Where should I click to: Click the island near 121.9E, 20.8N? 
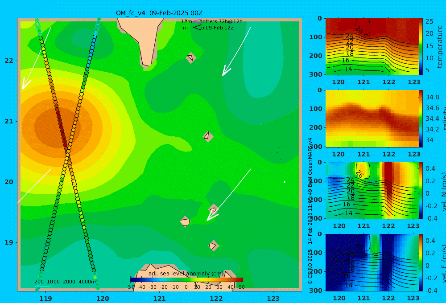click(x=208, y=136)
